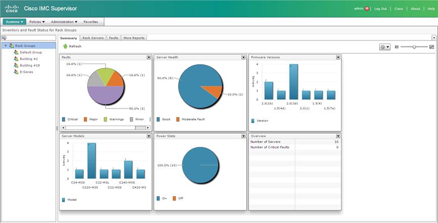Switch to the Rack Servers tab
This screenshot has height=223, width=438.
(x=93, y=38)
